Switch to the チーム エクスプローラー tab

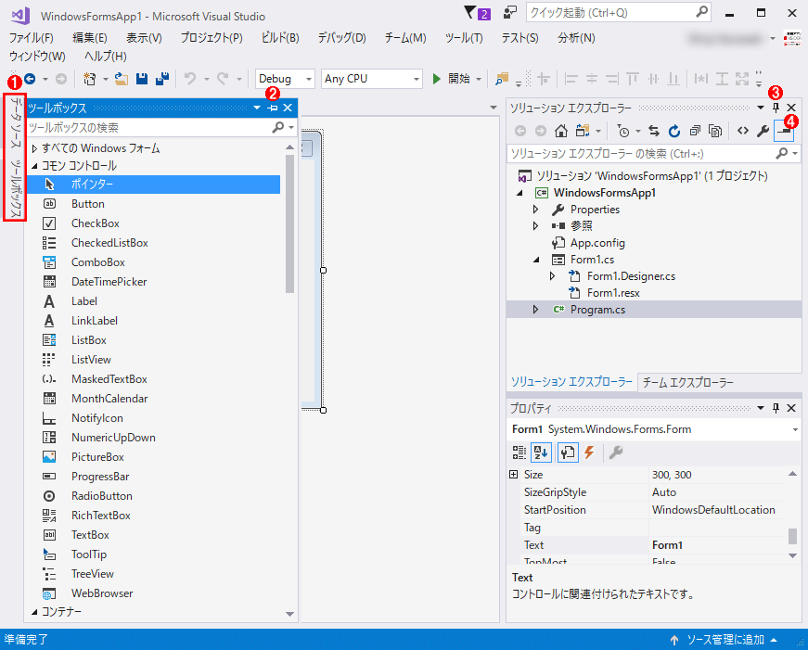coord(687,382)
